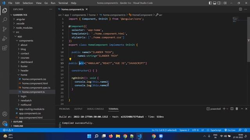The image size is (250, 140).
Task: Open the File menu
Action: [x=10, y=3]
